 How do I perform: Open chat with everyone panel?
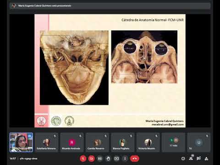pyautogui.click(x=198, y=159)
